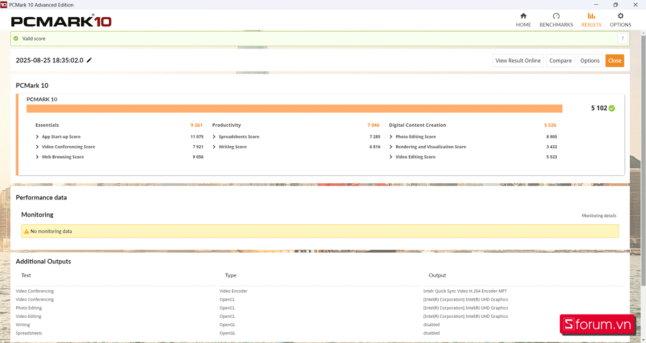This screenshot has width=646, height=343.
Task: Click the Performance data heading
Action: pos(41,197)
